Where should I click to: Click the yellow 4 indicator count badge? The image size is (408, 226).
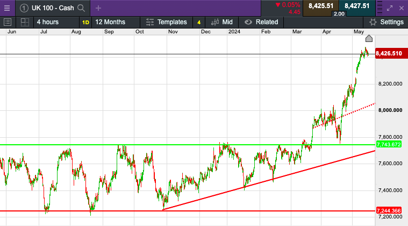point(199,23)
